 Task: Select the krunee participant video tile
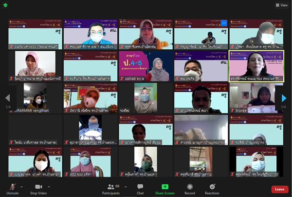click(255, 98)
